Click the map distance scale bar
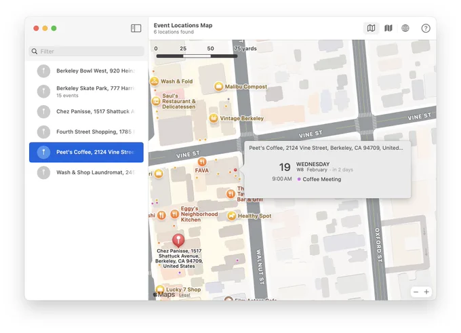The height and width of the screenshot is (333, 461). [197, 56]
